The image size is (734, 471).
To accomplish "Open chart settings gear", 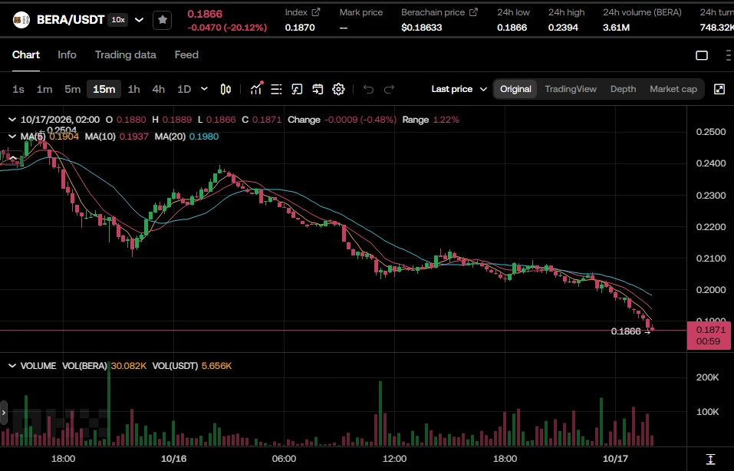I will click(x=338, y=89).
